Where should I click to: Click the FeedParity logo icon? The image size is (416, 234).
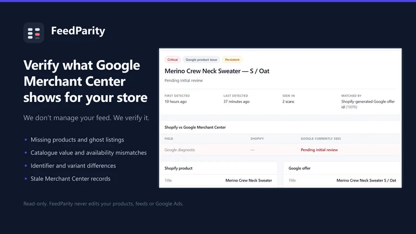(x=34, y=33)
